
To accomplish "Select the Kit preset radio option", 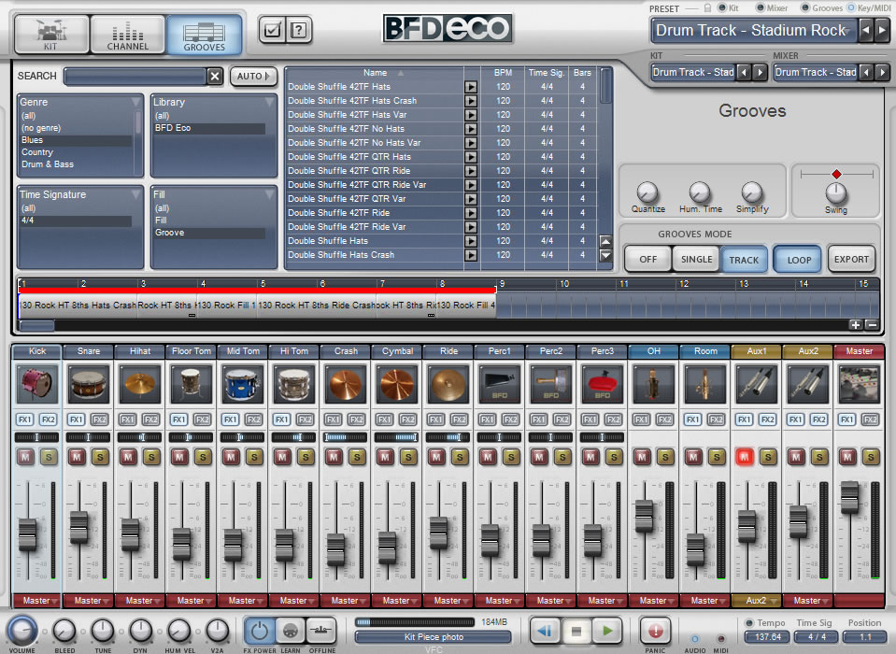I will (x=721, y=8).
